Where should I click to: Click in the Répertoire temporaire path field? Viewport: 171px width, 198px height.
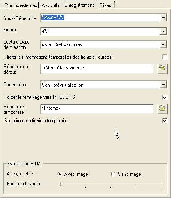pyautogui.click(x=97, y=109)
